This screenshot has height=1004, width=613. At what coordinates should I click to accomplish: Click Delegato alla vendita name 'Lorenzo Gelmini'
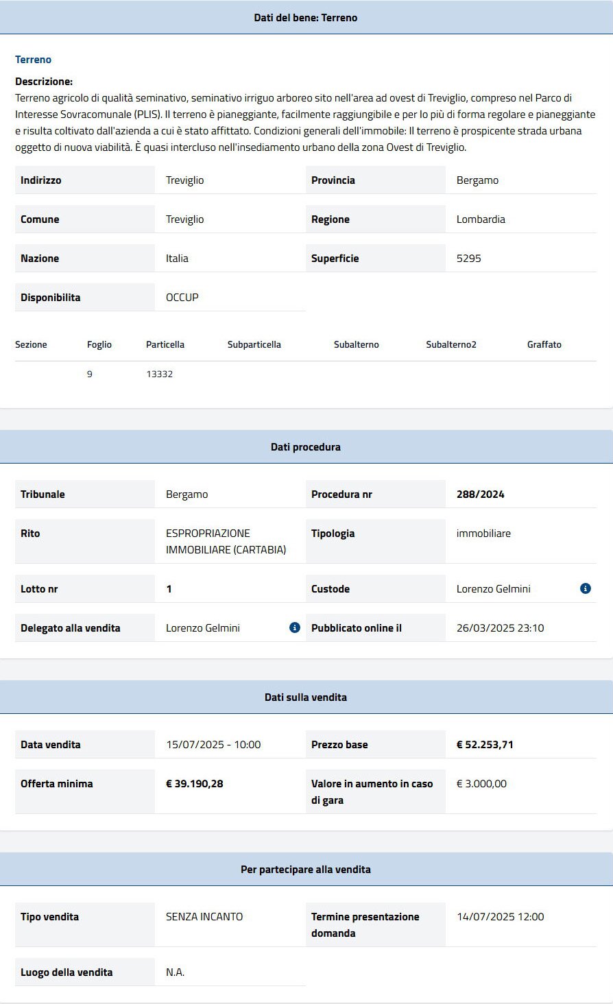pyautogui.click(x=203, y=628)
